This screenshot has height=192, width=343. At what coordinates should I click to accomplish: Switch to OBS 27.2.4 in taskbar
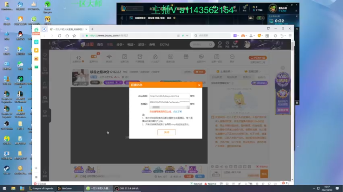click(127, 188)
